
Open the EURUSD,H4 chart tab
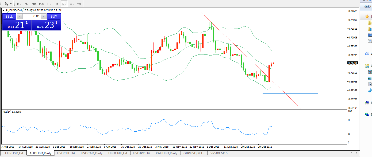(x=14, y=153)
